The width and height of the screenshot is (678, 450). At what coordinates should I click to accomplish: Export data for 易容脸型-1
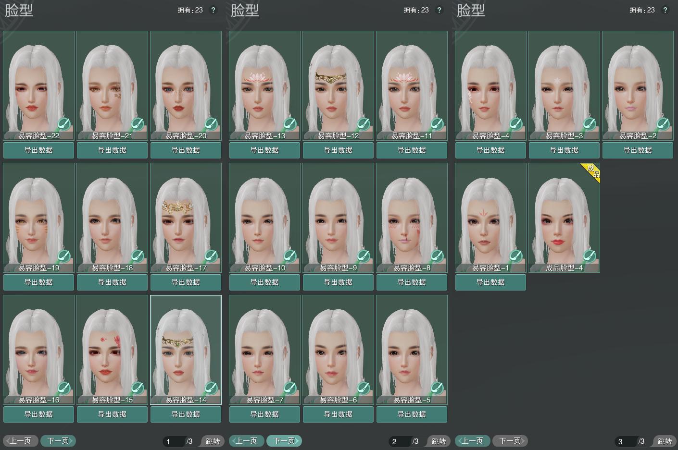(x=490, y=282)
